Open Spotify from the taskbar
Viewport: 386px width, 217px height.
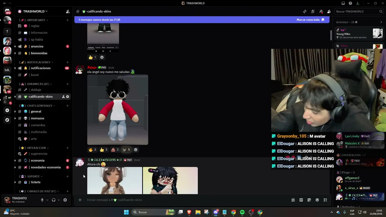click(242, 212)
